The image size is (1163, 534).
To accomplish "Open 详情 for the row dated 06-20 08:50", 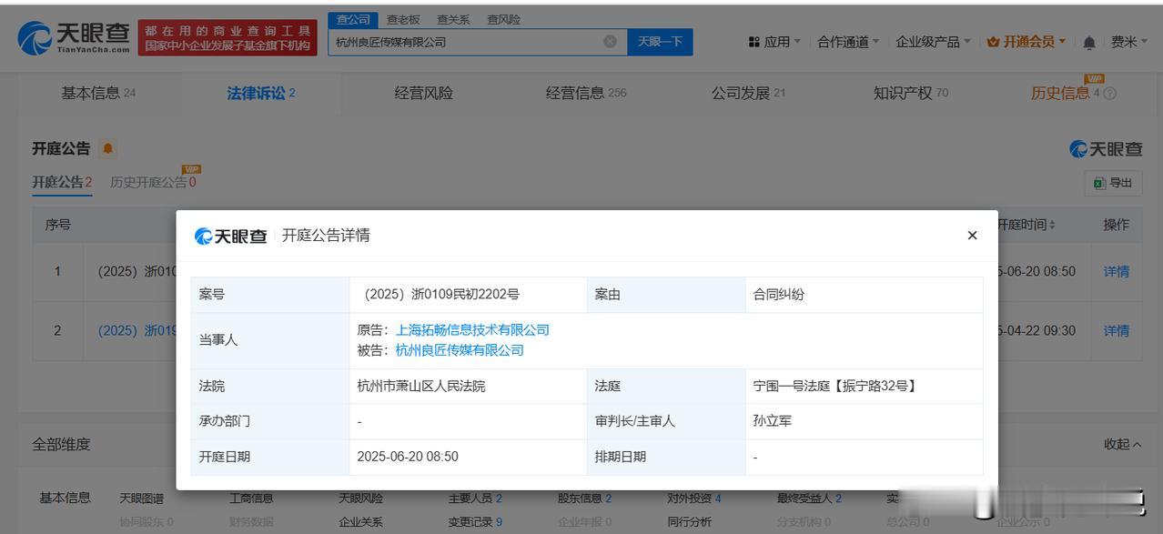I will 1116,271.
